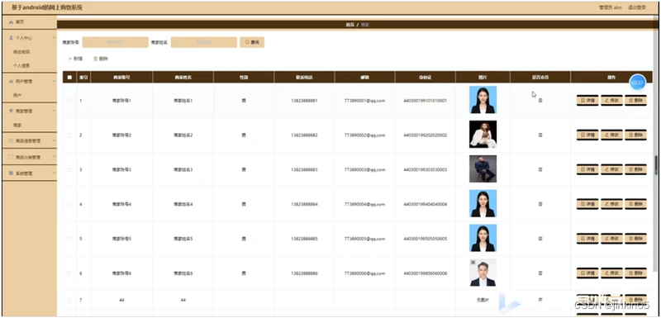661x318 pixels.
Task: Click 修改 button for 商家账号3 row
Action: (611, 170)
